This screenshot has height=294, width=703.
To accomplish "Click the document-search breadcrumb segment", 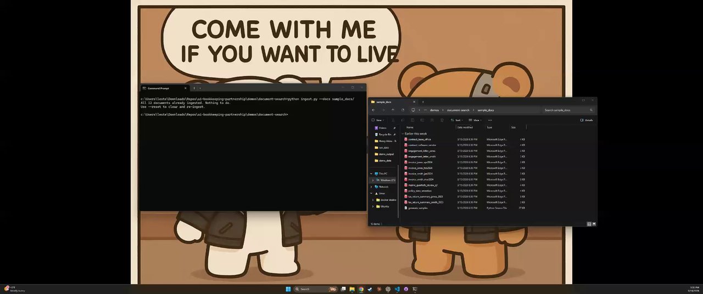I will tap(458, 110).
